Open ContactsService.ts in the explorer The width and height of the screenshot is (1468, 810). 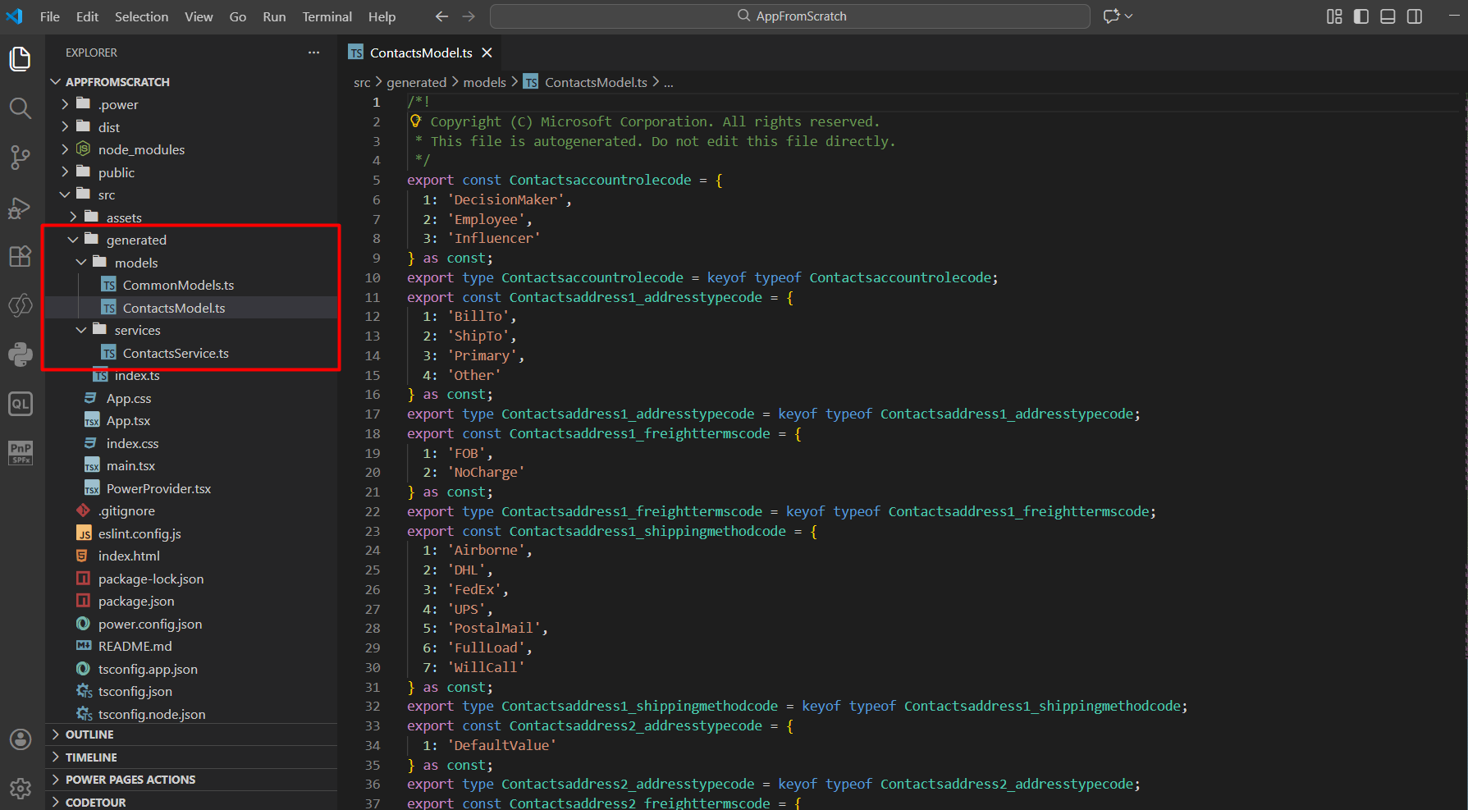176,353
